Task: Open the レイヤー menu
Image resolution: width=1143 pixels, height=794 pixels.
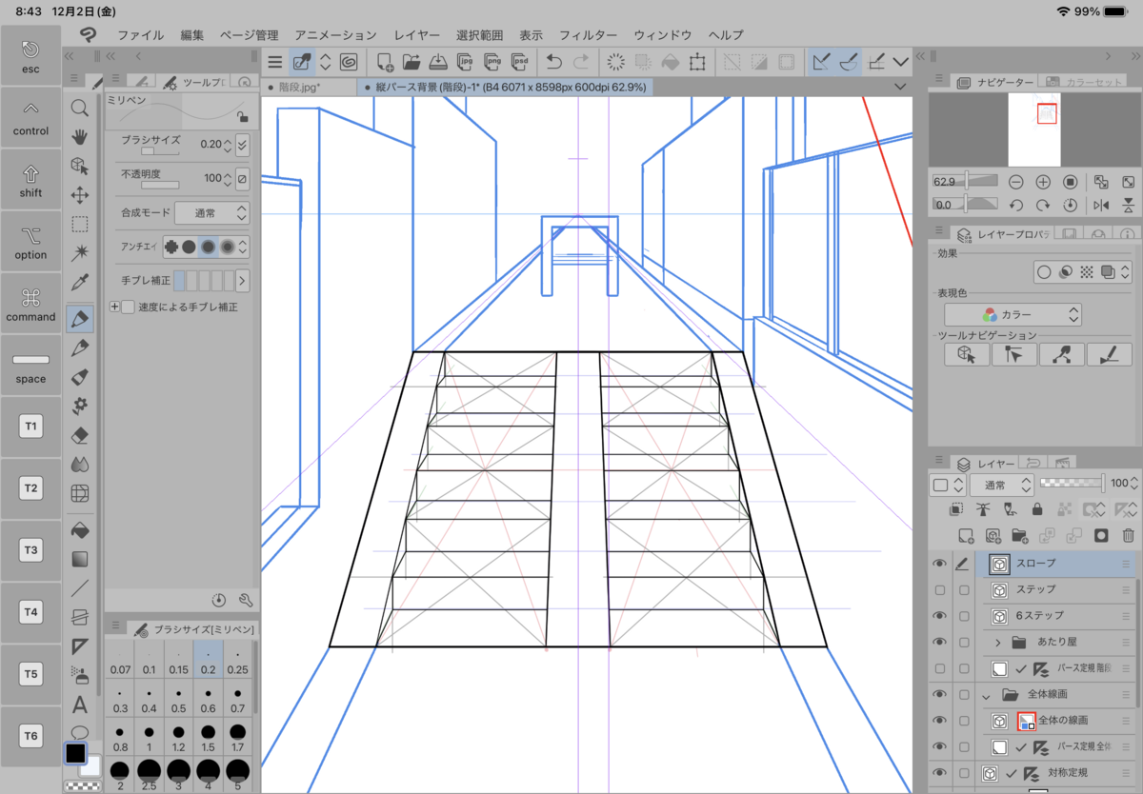Action: pos(417,34)
